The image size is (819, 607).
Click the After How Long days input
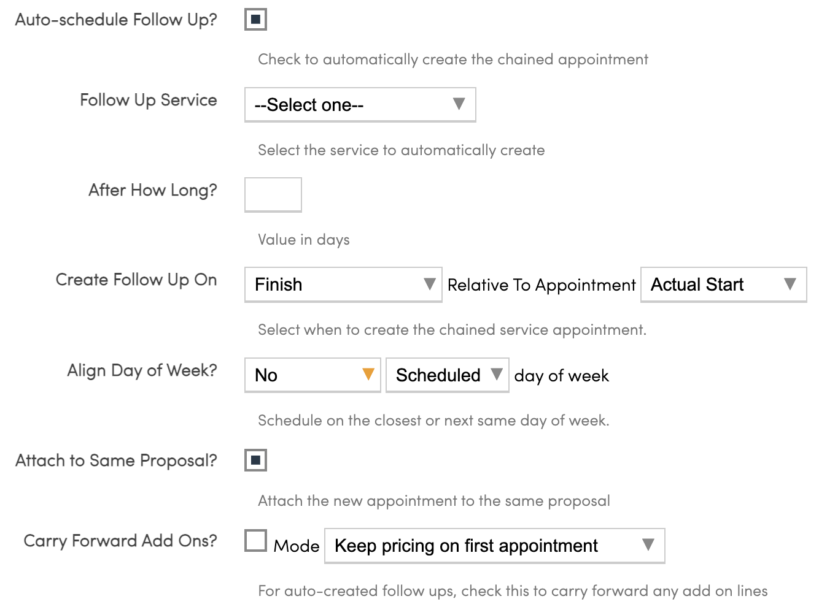(x=273, y=195)
